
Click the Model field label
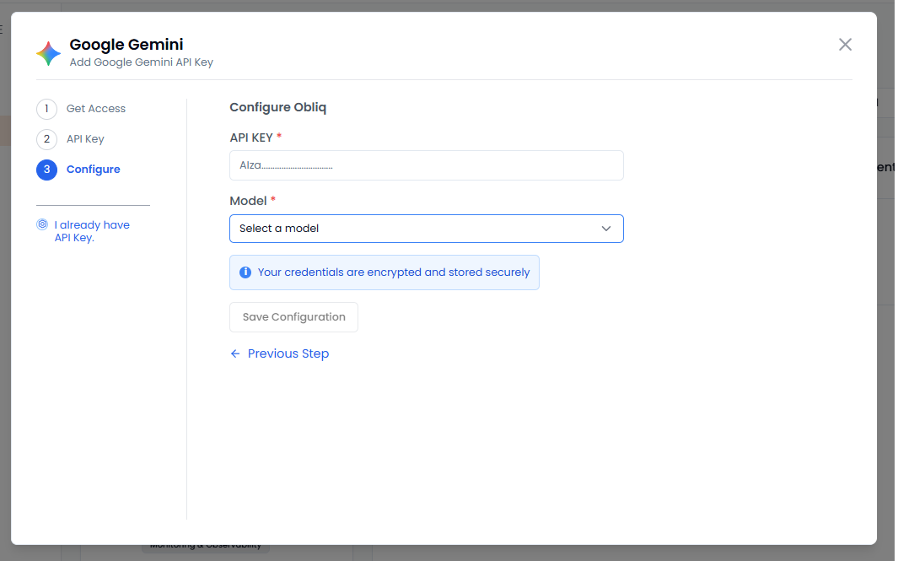(x=248, y=201)
